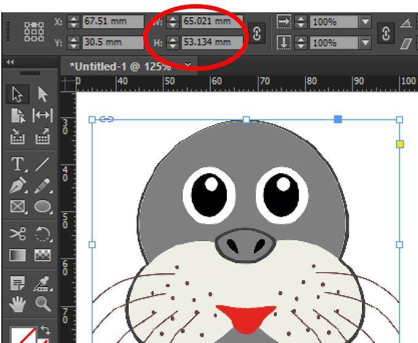Swap fill and stroke colors arrow
Screen dimensions: 418x343
pos(45,330)
